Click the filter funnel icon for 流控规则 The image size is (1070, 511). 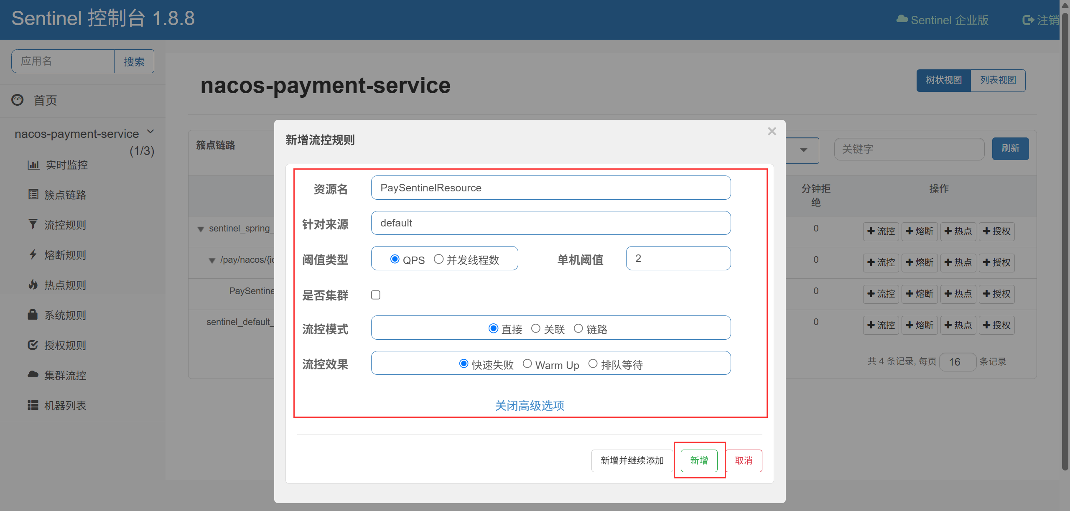33,224
